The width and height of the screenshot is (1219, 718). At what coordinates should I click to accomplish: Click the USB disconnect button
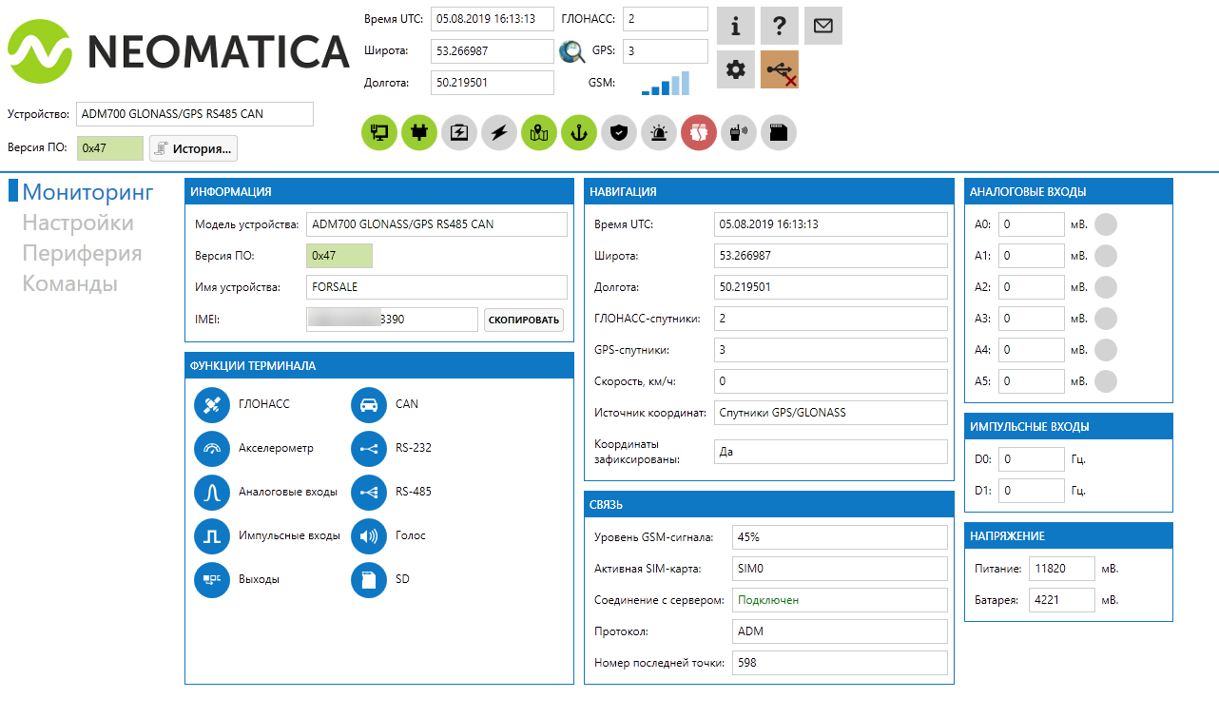(x=779, y=70)
